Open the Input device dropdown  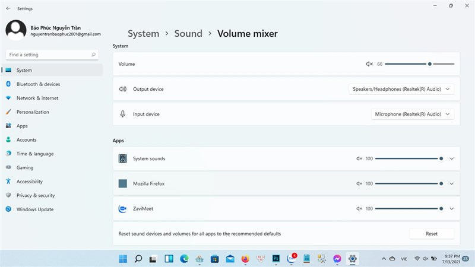(412, 114)
